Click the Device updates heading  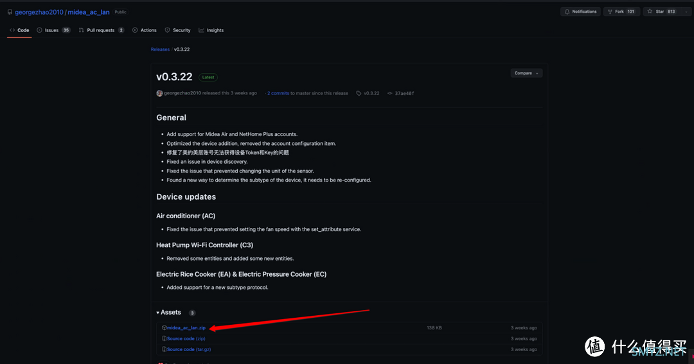pyautogui.click(x=186, y=197)
